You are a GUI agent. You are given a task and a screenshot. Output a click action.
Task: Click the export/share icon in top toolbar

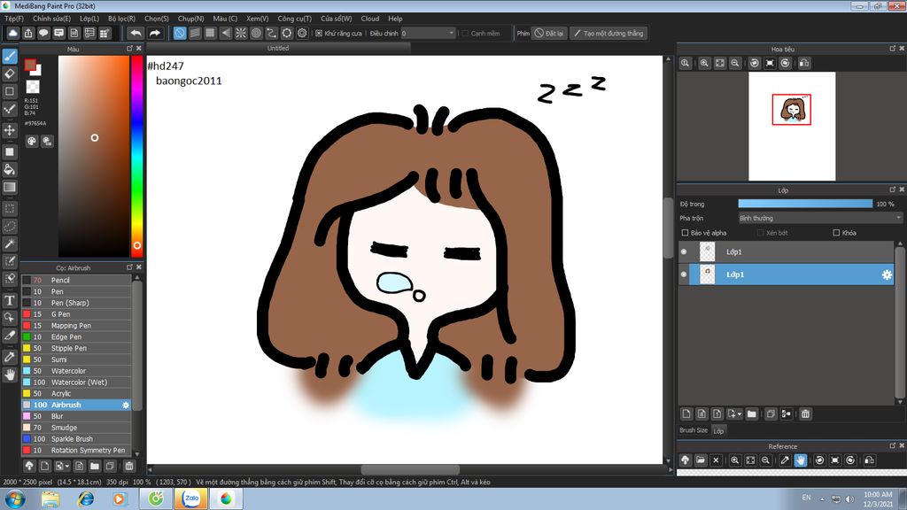pyautogui.click(x=28, y=33)
